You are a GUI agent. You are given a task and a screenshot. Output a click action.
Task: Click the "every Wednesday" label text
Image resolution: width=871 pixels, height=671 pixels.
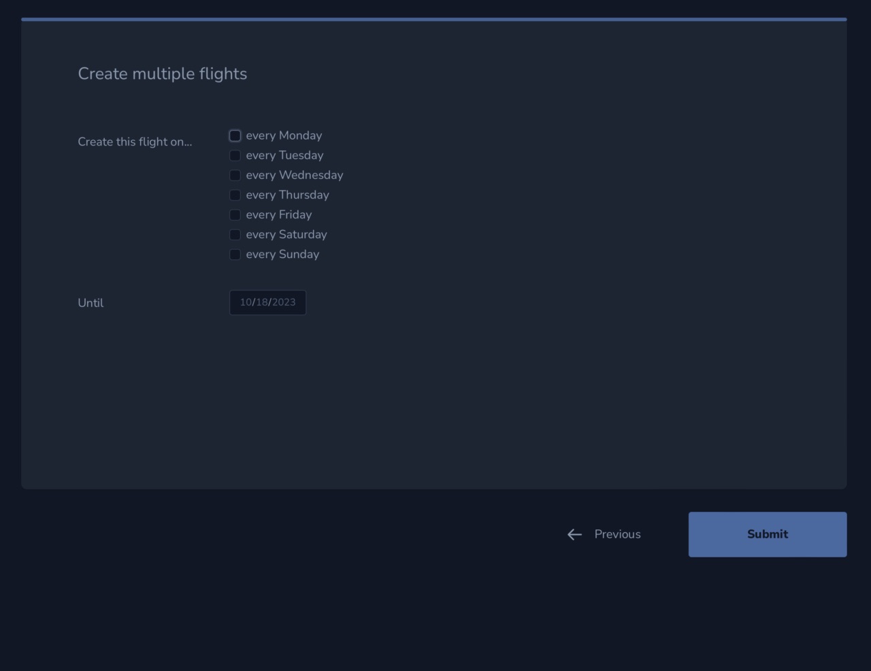tap(294, 176)
